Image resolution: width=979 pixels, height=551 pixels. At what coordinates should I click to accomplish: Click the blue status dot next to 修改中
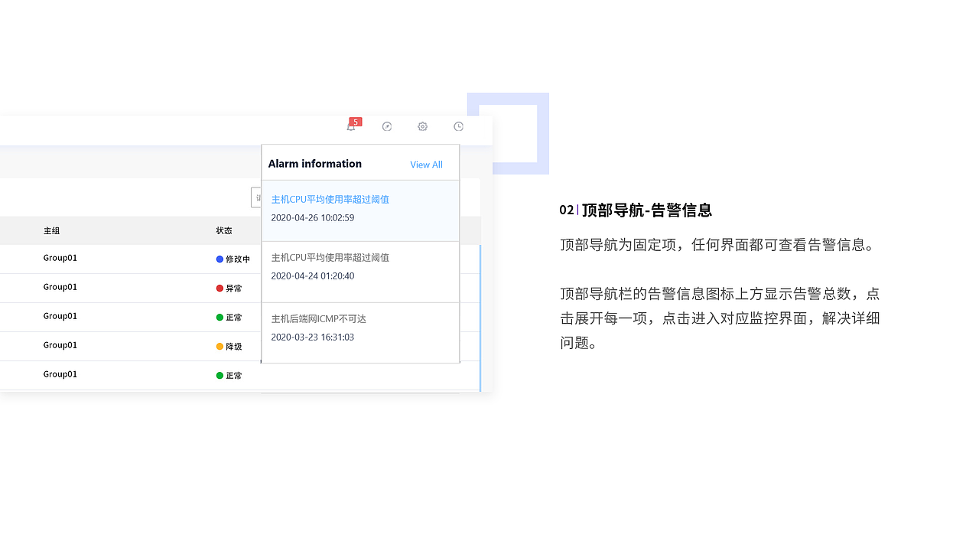[x=219, y=259]
